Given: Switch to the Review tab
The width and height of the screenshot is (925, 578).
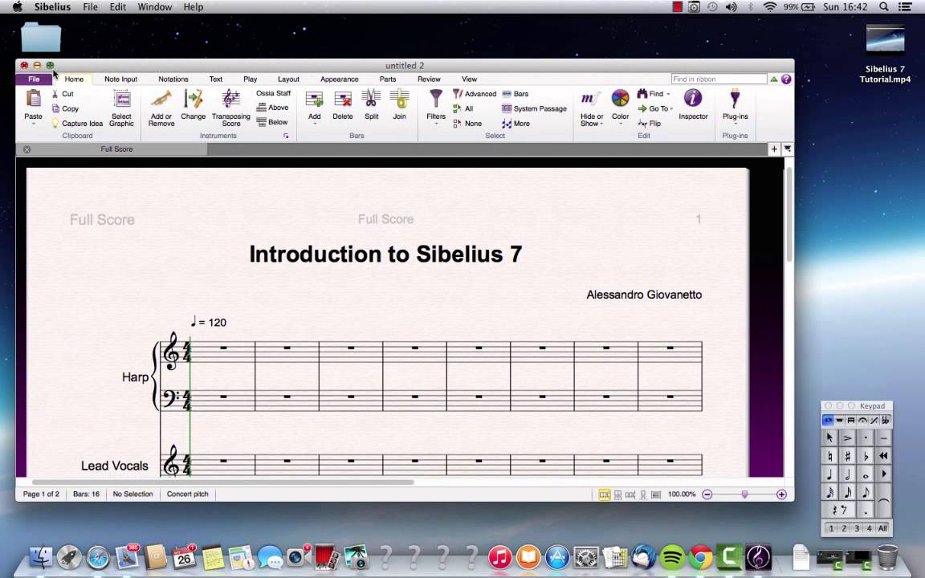Looking at the screenshot, I should click(429, 79).
